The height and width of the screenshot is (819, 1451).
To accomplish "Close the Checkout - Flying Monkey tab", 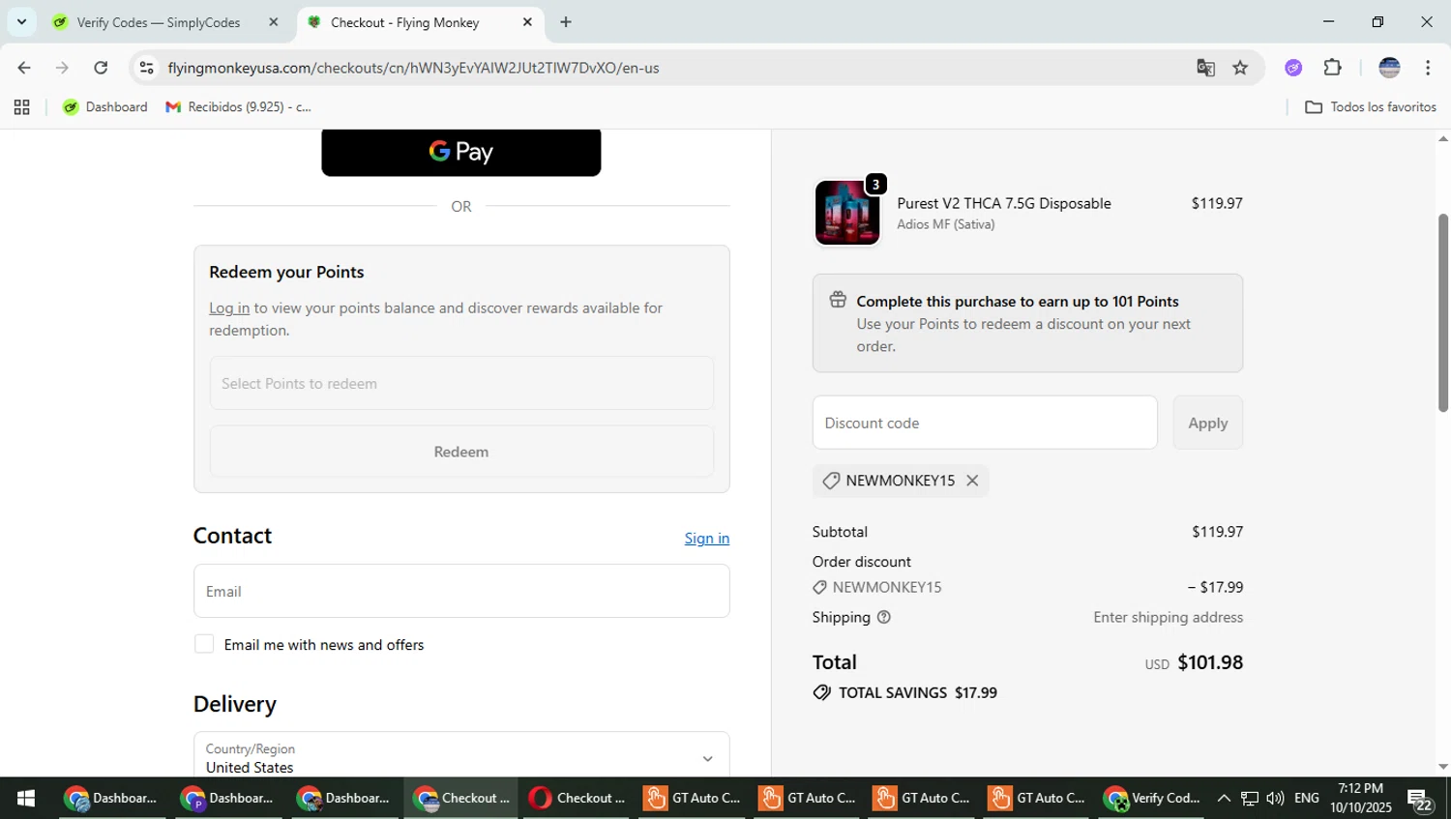I will click(527, 22).
